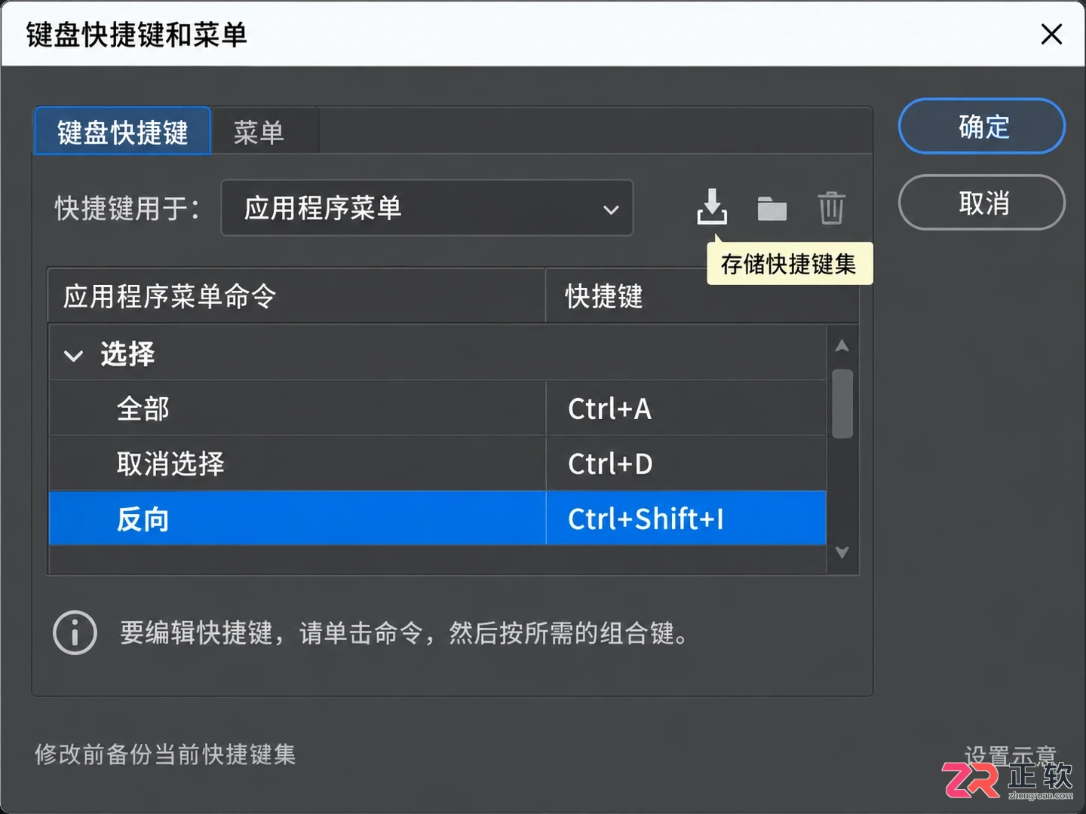Close the 键盘快捷键和菜单 dialog

[1051, 34]
